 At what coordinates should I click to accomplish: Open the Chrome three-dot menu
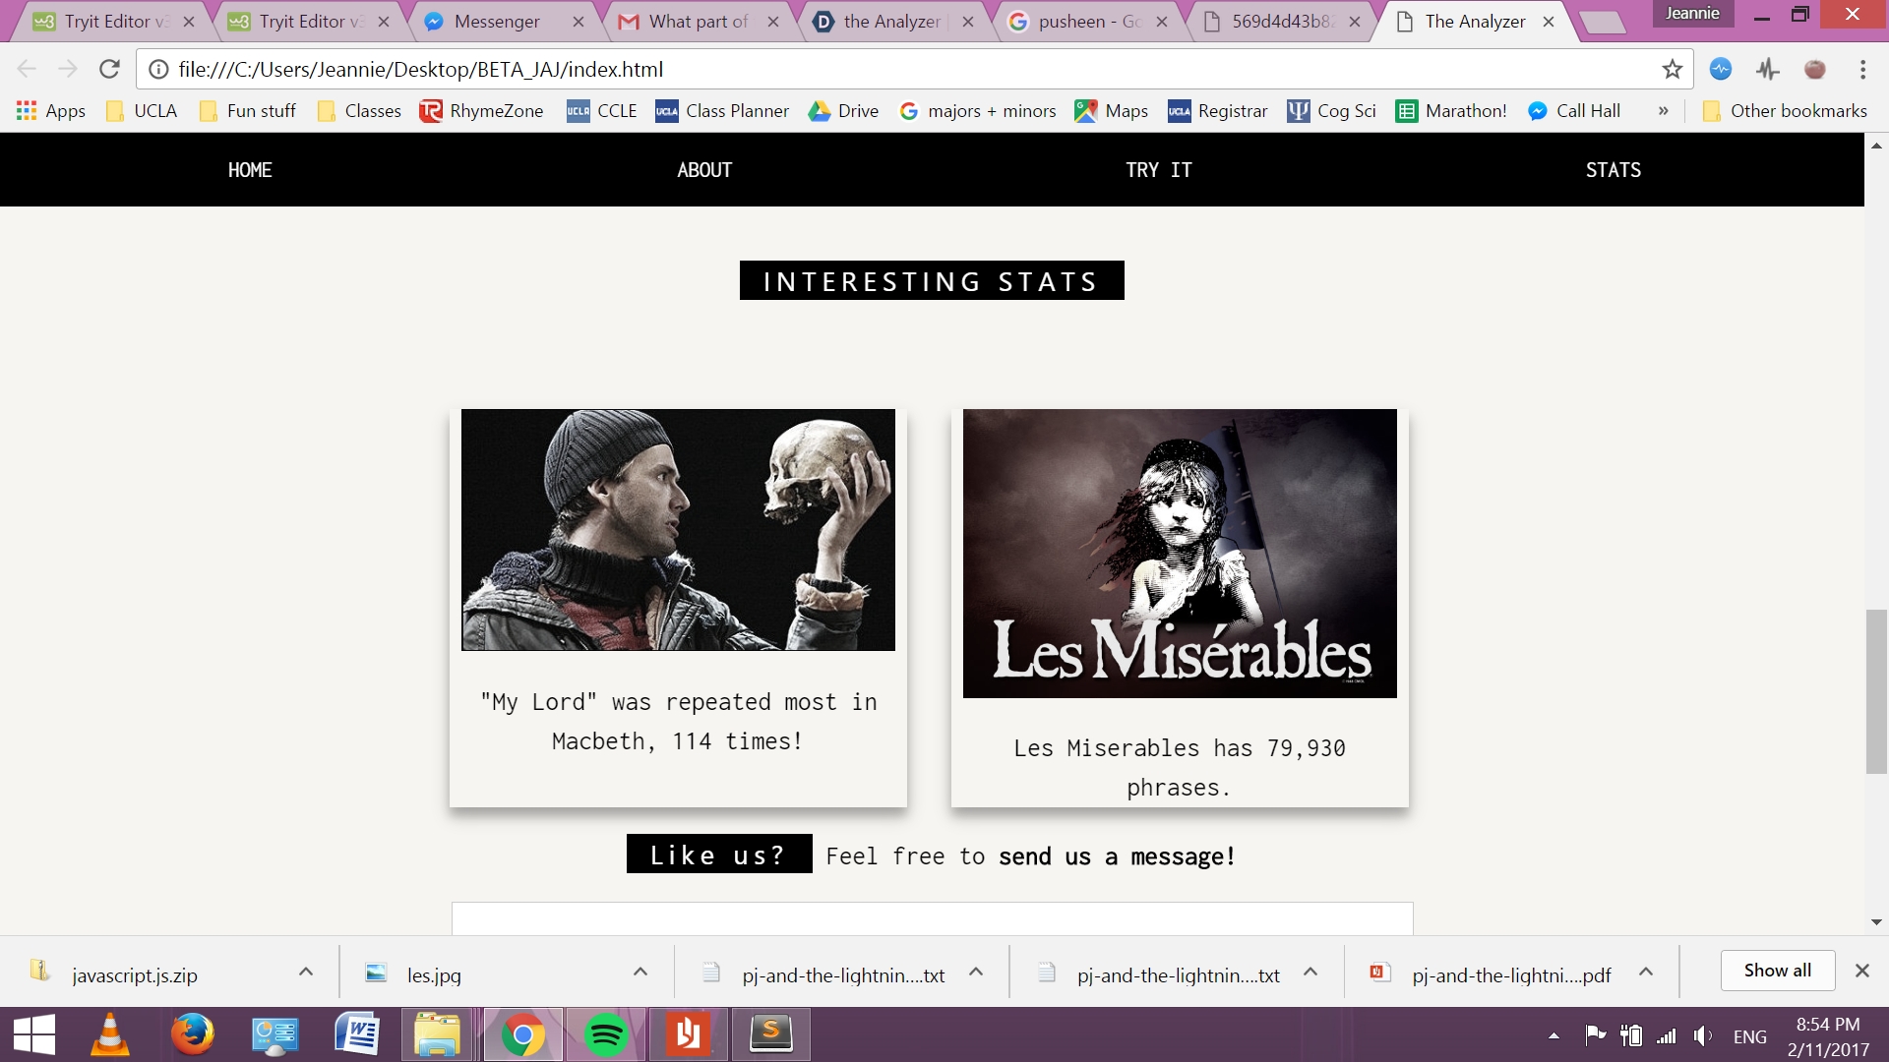point(1862,69)
